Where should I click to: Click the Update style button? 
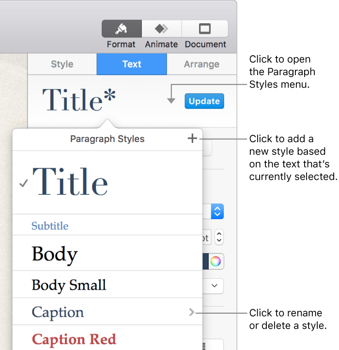click(204, 101)
